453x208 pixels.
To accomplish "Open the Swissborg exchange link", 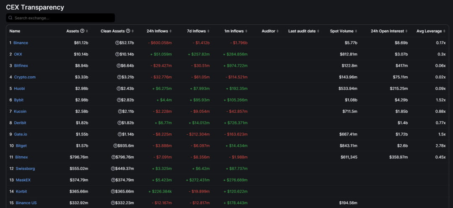I will 26,169.
